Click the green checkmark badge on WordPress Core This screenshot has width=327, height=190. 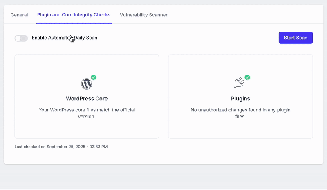pos(93,77)
